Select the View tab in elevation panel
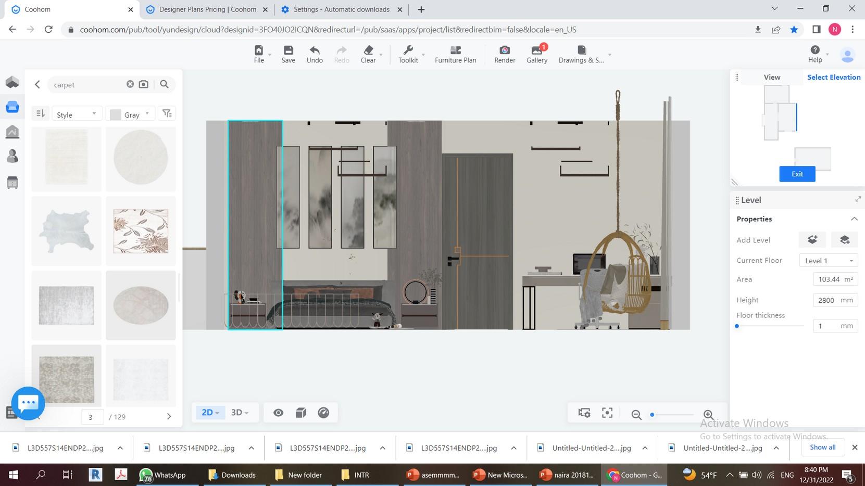 click(772, 77)
